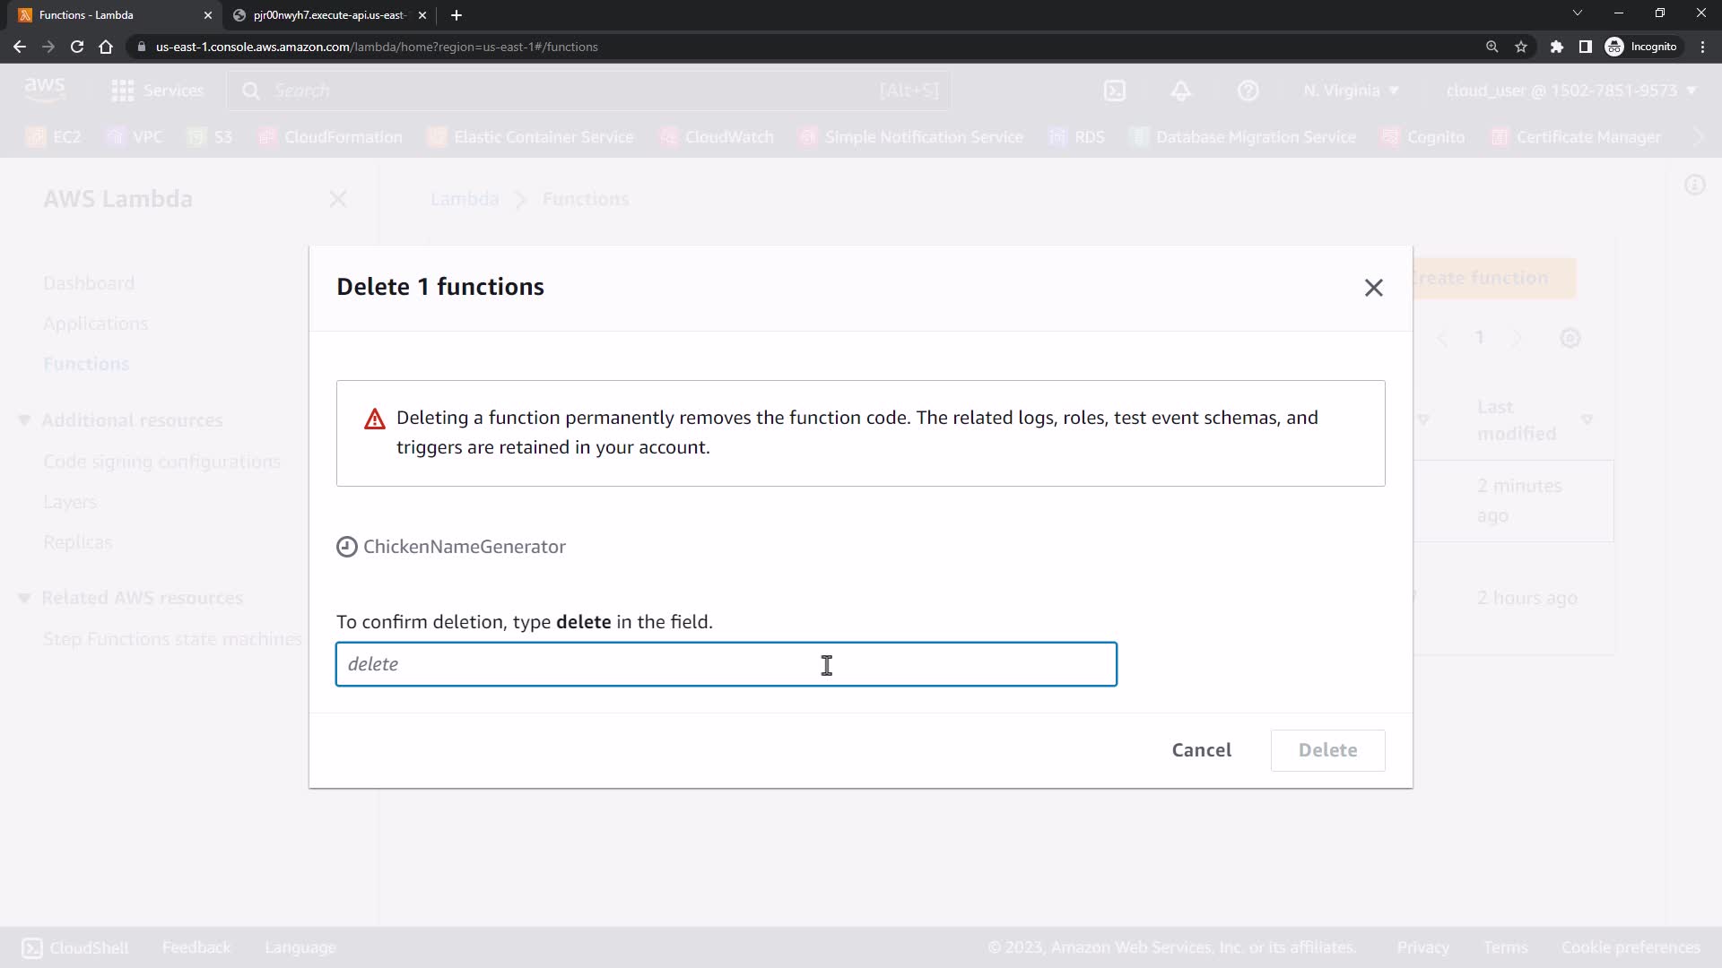Image resolution: width=1722 pixels, height=968 pixels.
Task: Click the ChickenNameGenerator function entry
Action: (x=464, y=547)
